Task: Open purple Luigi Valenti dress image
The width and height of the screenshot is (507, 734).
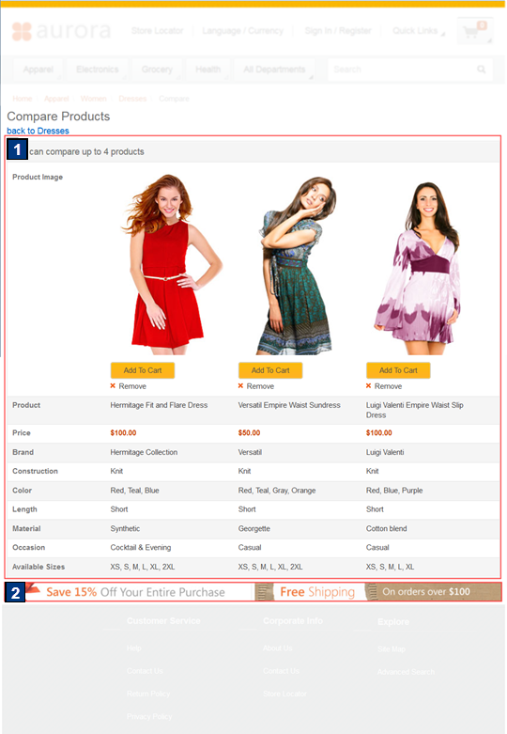Action: 418,268
